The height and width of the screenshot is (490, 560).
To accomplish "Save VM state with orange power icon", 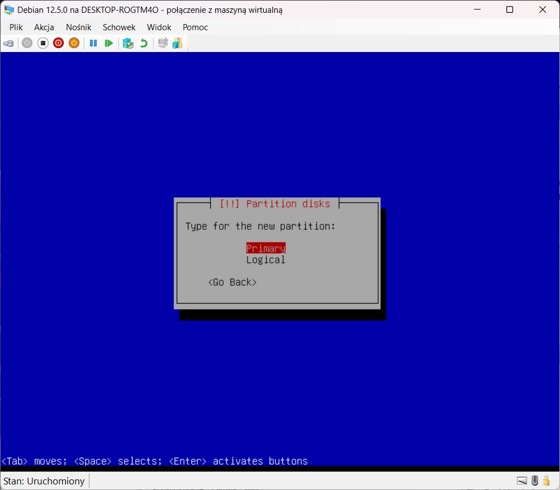I will 74,43.
